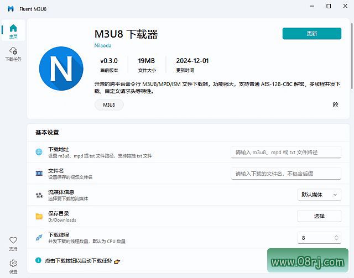Focus the 下载地址 URL input field
This screenshot has width=354, height=278.
point(286,152)
